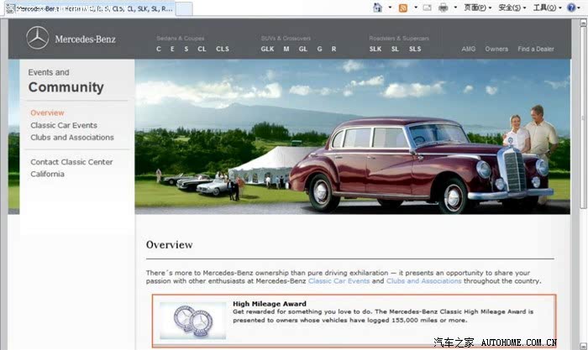Open the AMG link
This screenshot has width=588, height=350.
click(469, 49)
